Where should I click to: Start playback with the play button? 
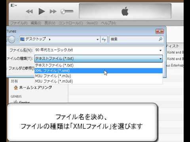click(42, 11)
